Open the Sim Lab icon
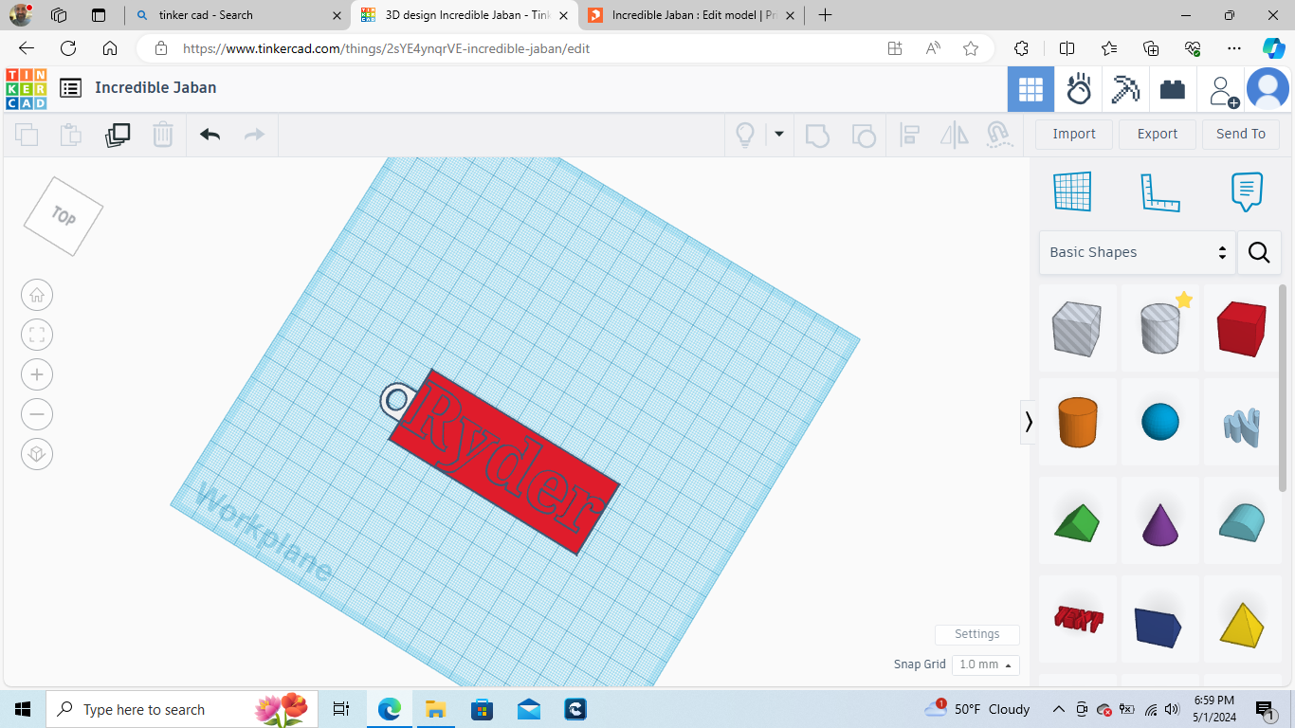 click(1079, 90)
